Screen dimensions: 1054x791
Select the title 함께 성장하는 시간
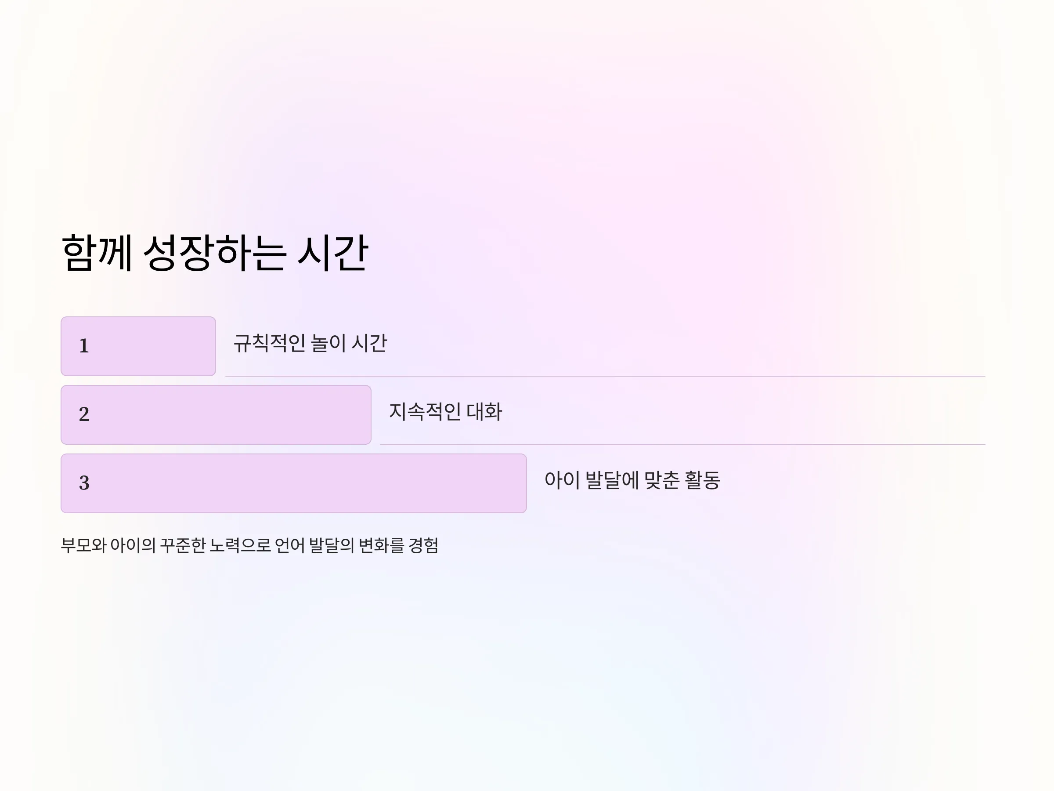pyautogui.click(x=215, y=253)
